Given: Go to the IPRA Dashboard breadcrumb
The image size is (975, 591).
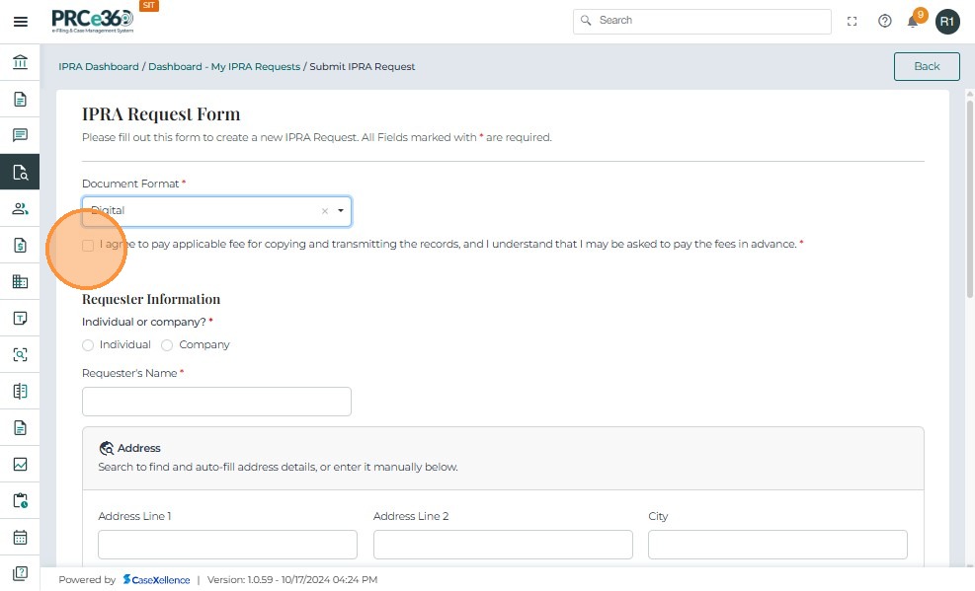Looking at the screenshot, I should coord(99,67).
